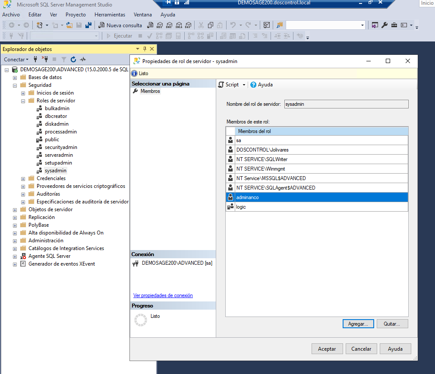Click the connect plug icon in Object Explorer
Screen dimensions: 435x374
click(35, 59)
